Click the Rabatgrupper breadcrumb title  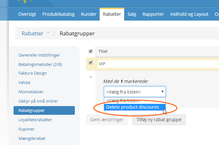(77, 33)
